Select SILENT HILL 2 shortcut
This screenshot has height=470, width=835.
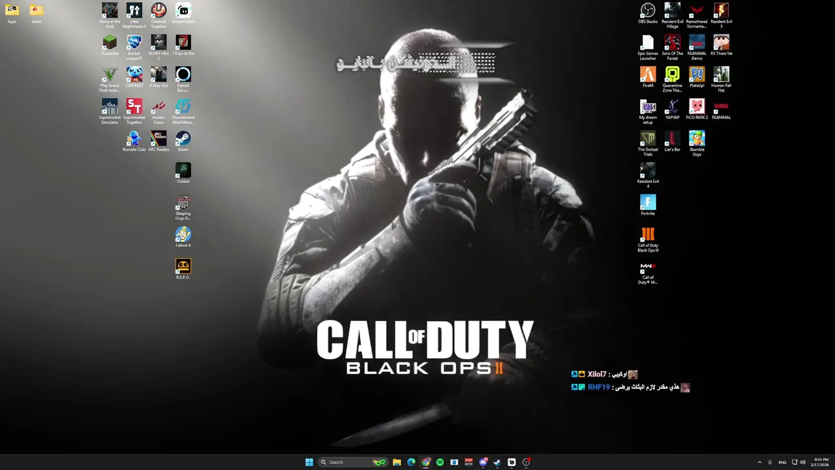[x=159, y=48]
